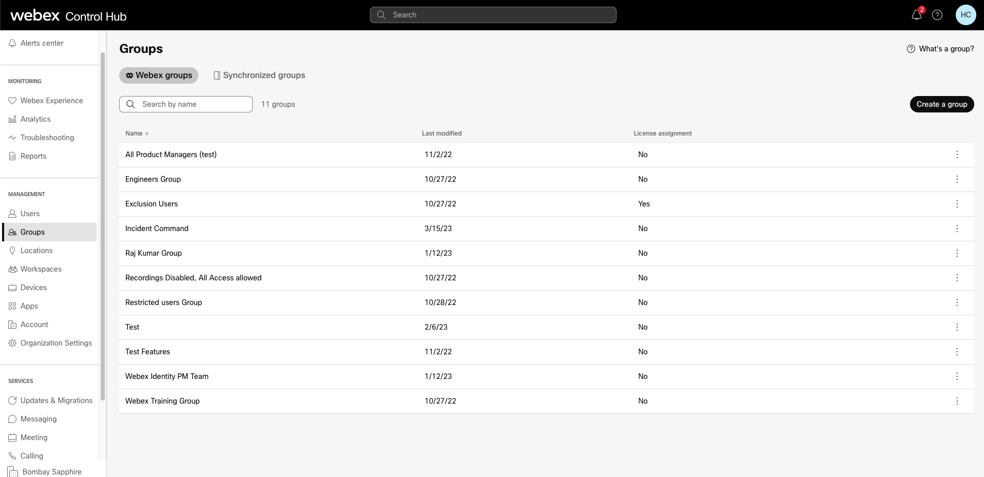Click the Webex Control Hub logo
This screenshot has height=477, width=984.
tap(68, 15)
